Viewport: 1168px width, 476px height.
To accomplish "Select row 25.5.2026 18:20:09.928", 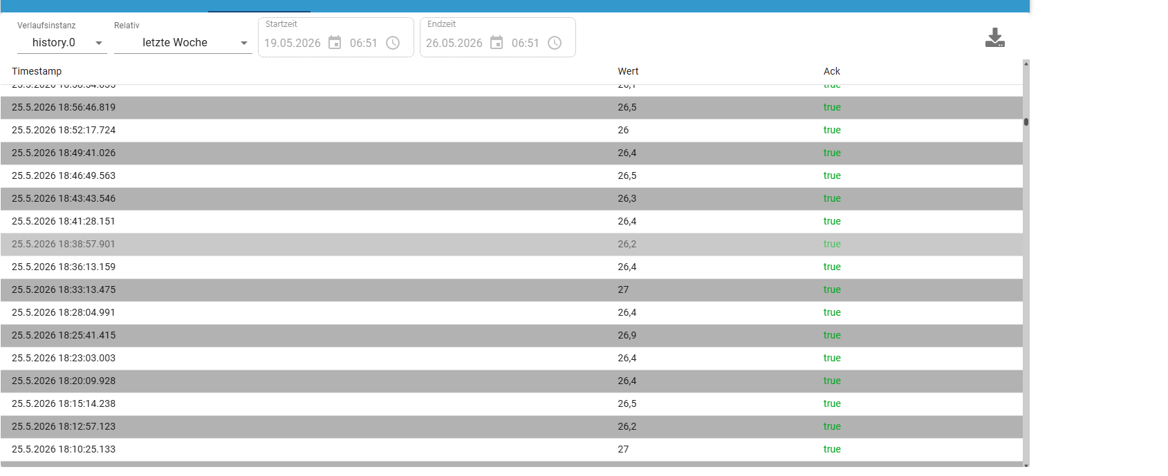I will click(512, 381).
